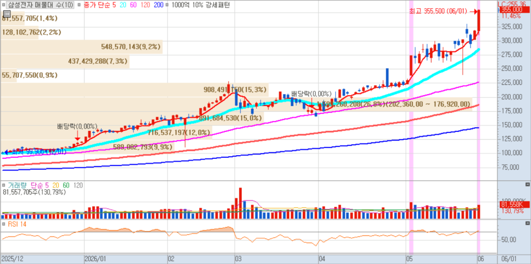Image resolution: width=531 pixels, height=264 pixels.
Task: Click the gray 120 volume average label
Action: (78, 185)
